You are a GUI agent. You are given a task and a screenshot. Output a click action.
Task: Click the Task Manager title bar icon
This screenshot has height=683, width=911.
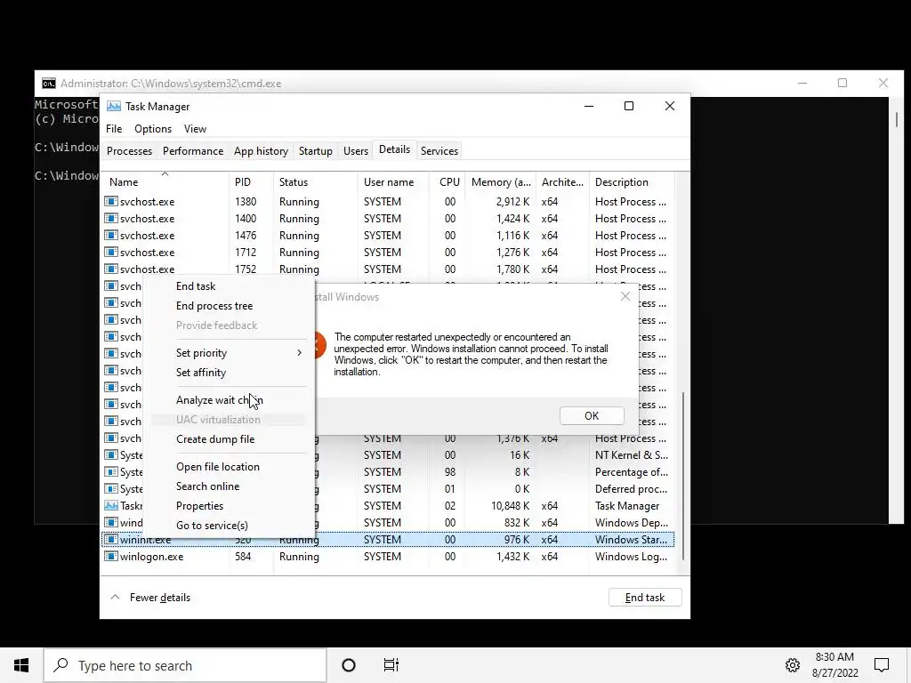coord(114,107)
